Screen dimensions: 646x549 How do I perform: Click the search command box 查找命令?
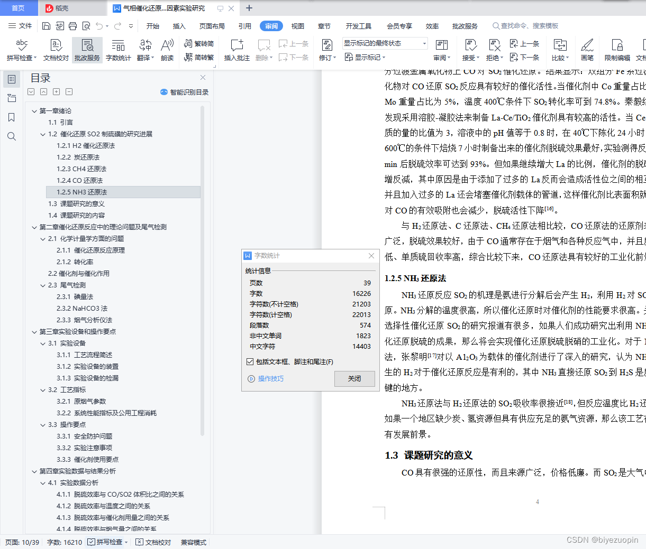[x=525, y=26]
